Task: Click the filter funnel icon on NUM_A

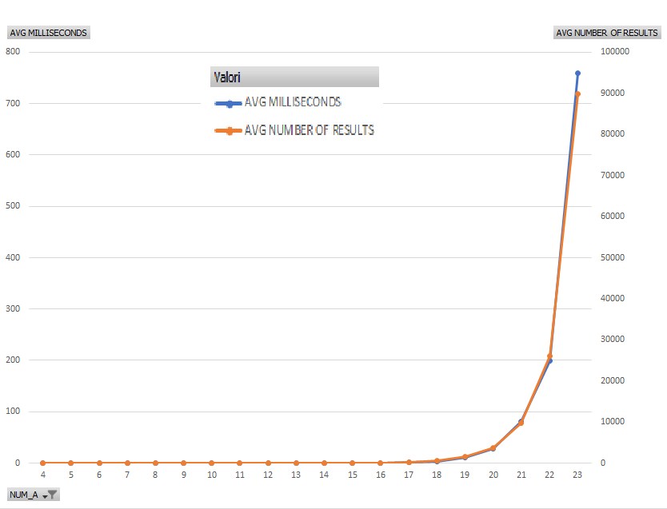Action: point(52,495)
